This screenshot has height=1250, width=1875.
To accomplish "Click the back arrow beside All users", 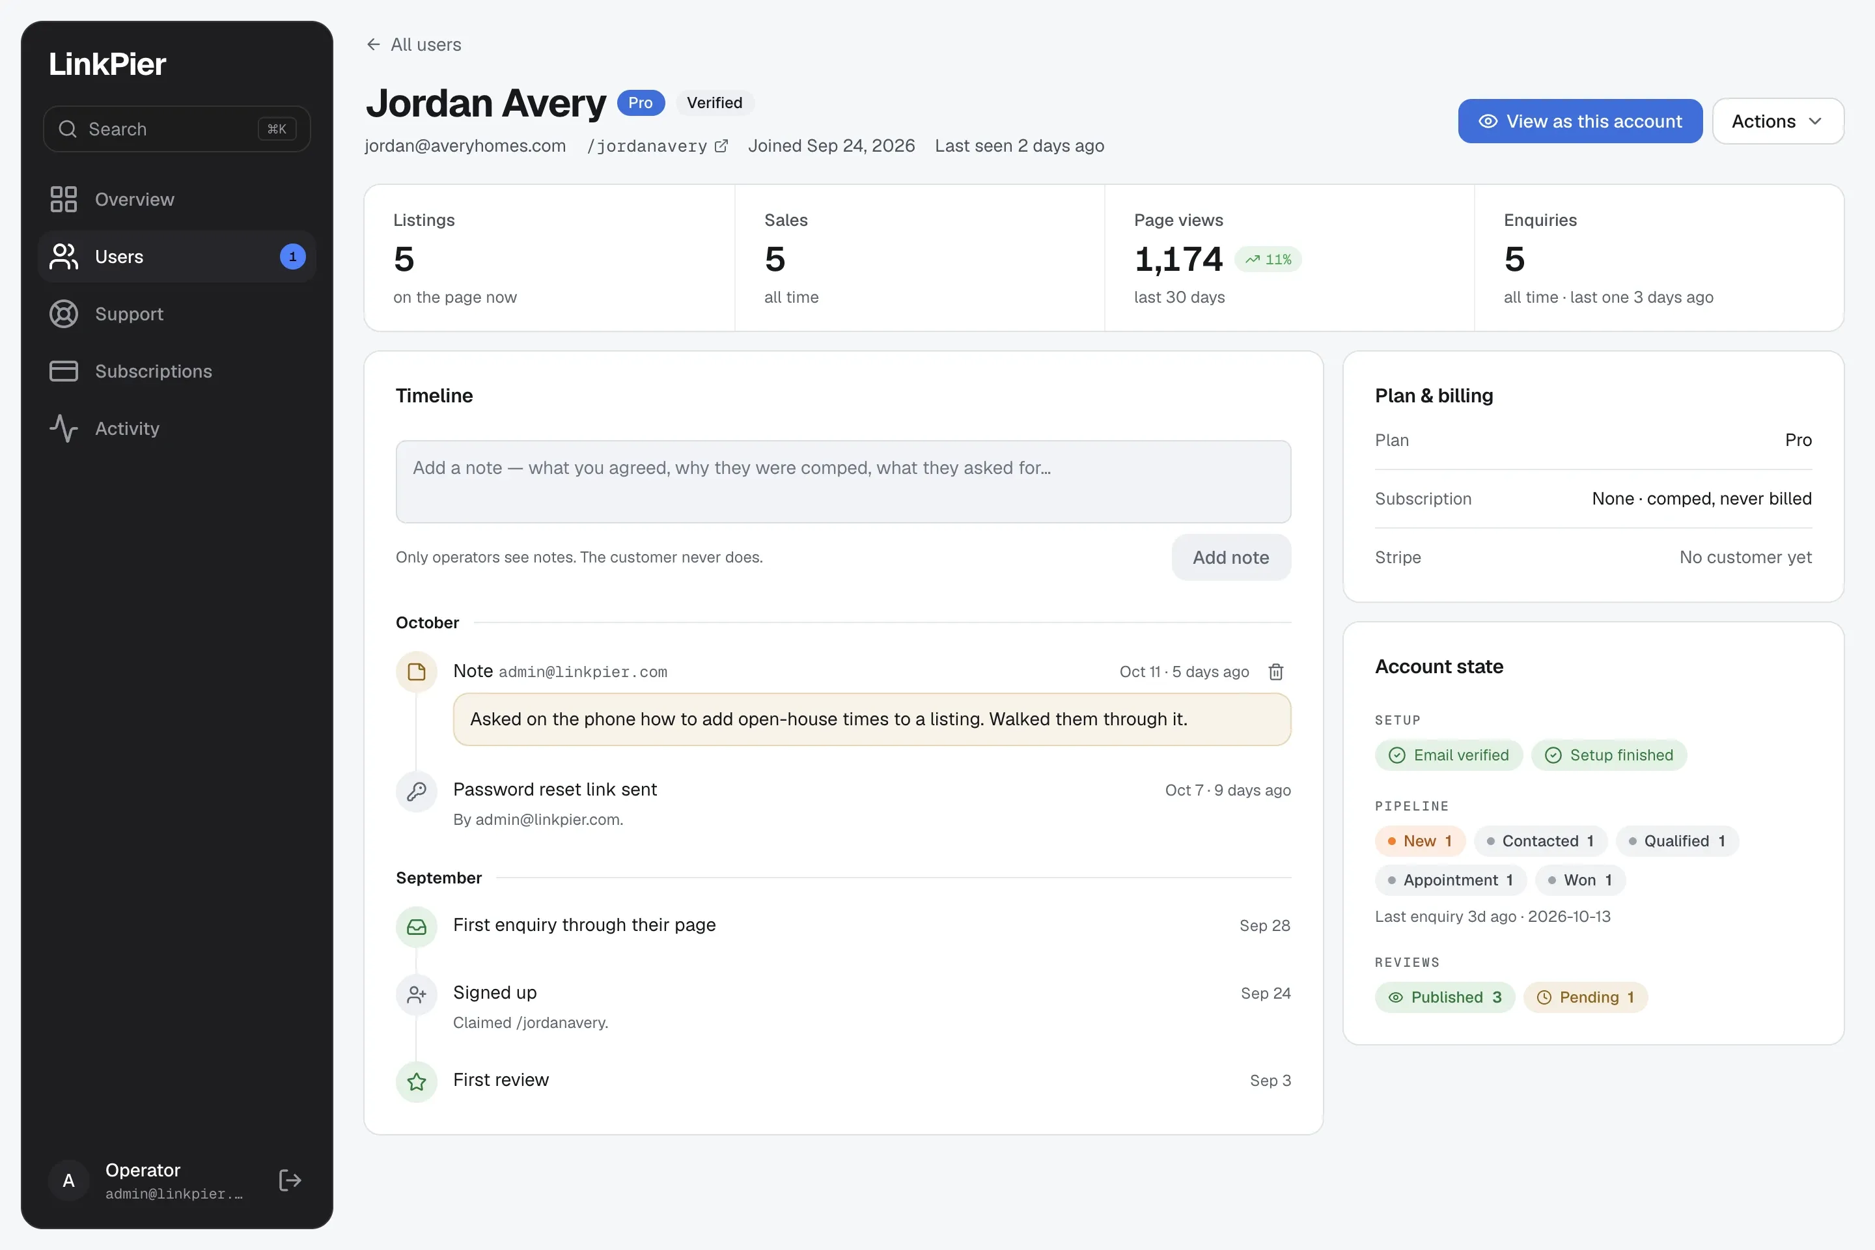I will (373, 45).
